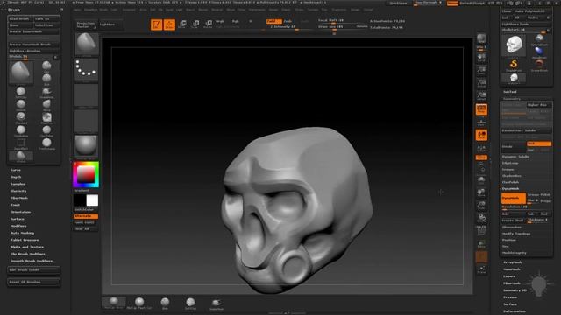Select the MaskPen brush icon

46,117
